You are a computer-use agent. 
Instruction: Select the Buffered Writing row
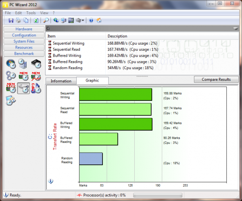pos(142,55)
